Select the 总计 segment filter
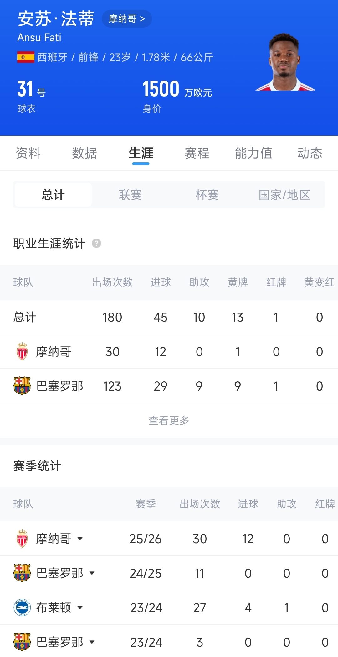The height and width of the screenshot is (657, 338). click(x=53, y=195)
